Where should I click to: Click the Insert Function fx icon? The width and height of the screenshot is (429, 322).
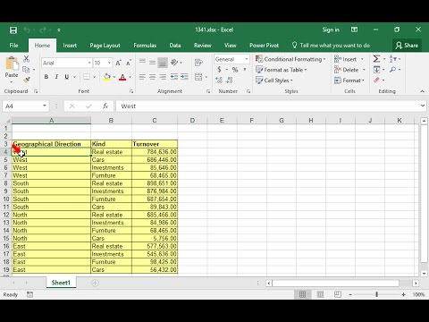coord(105,106)
